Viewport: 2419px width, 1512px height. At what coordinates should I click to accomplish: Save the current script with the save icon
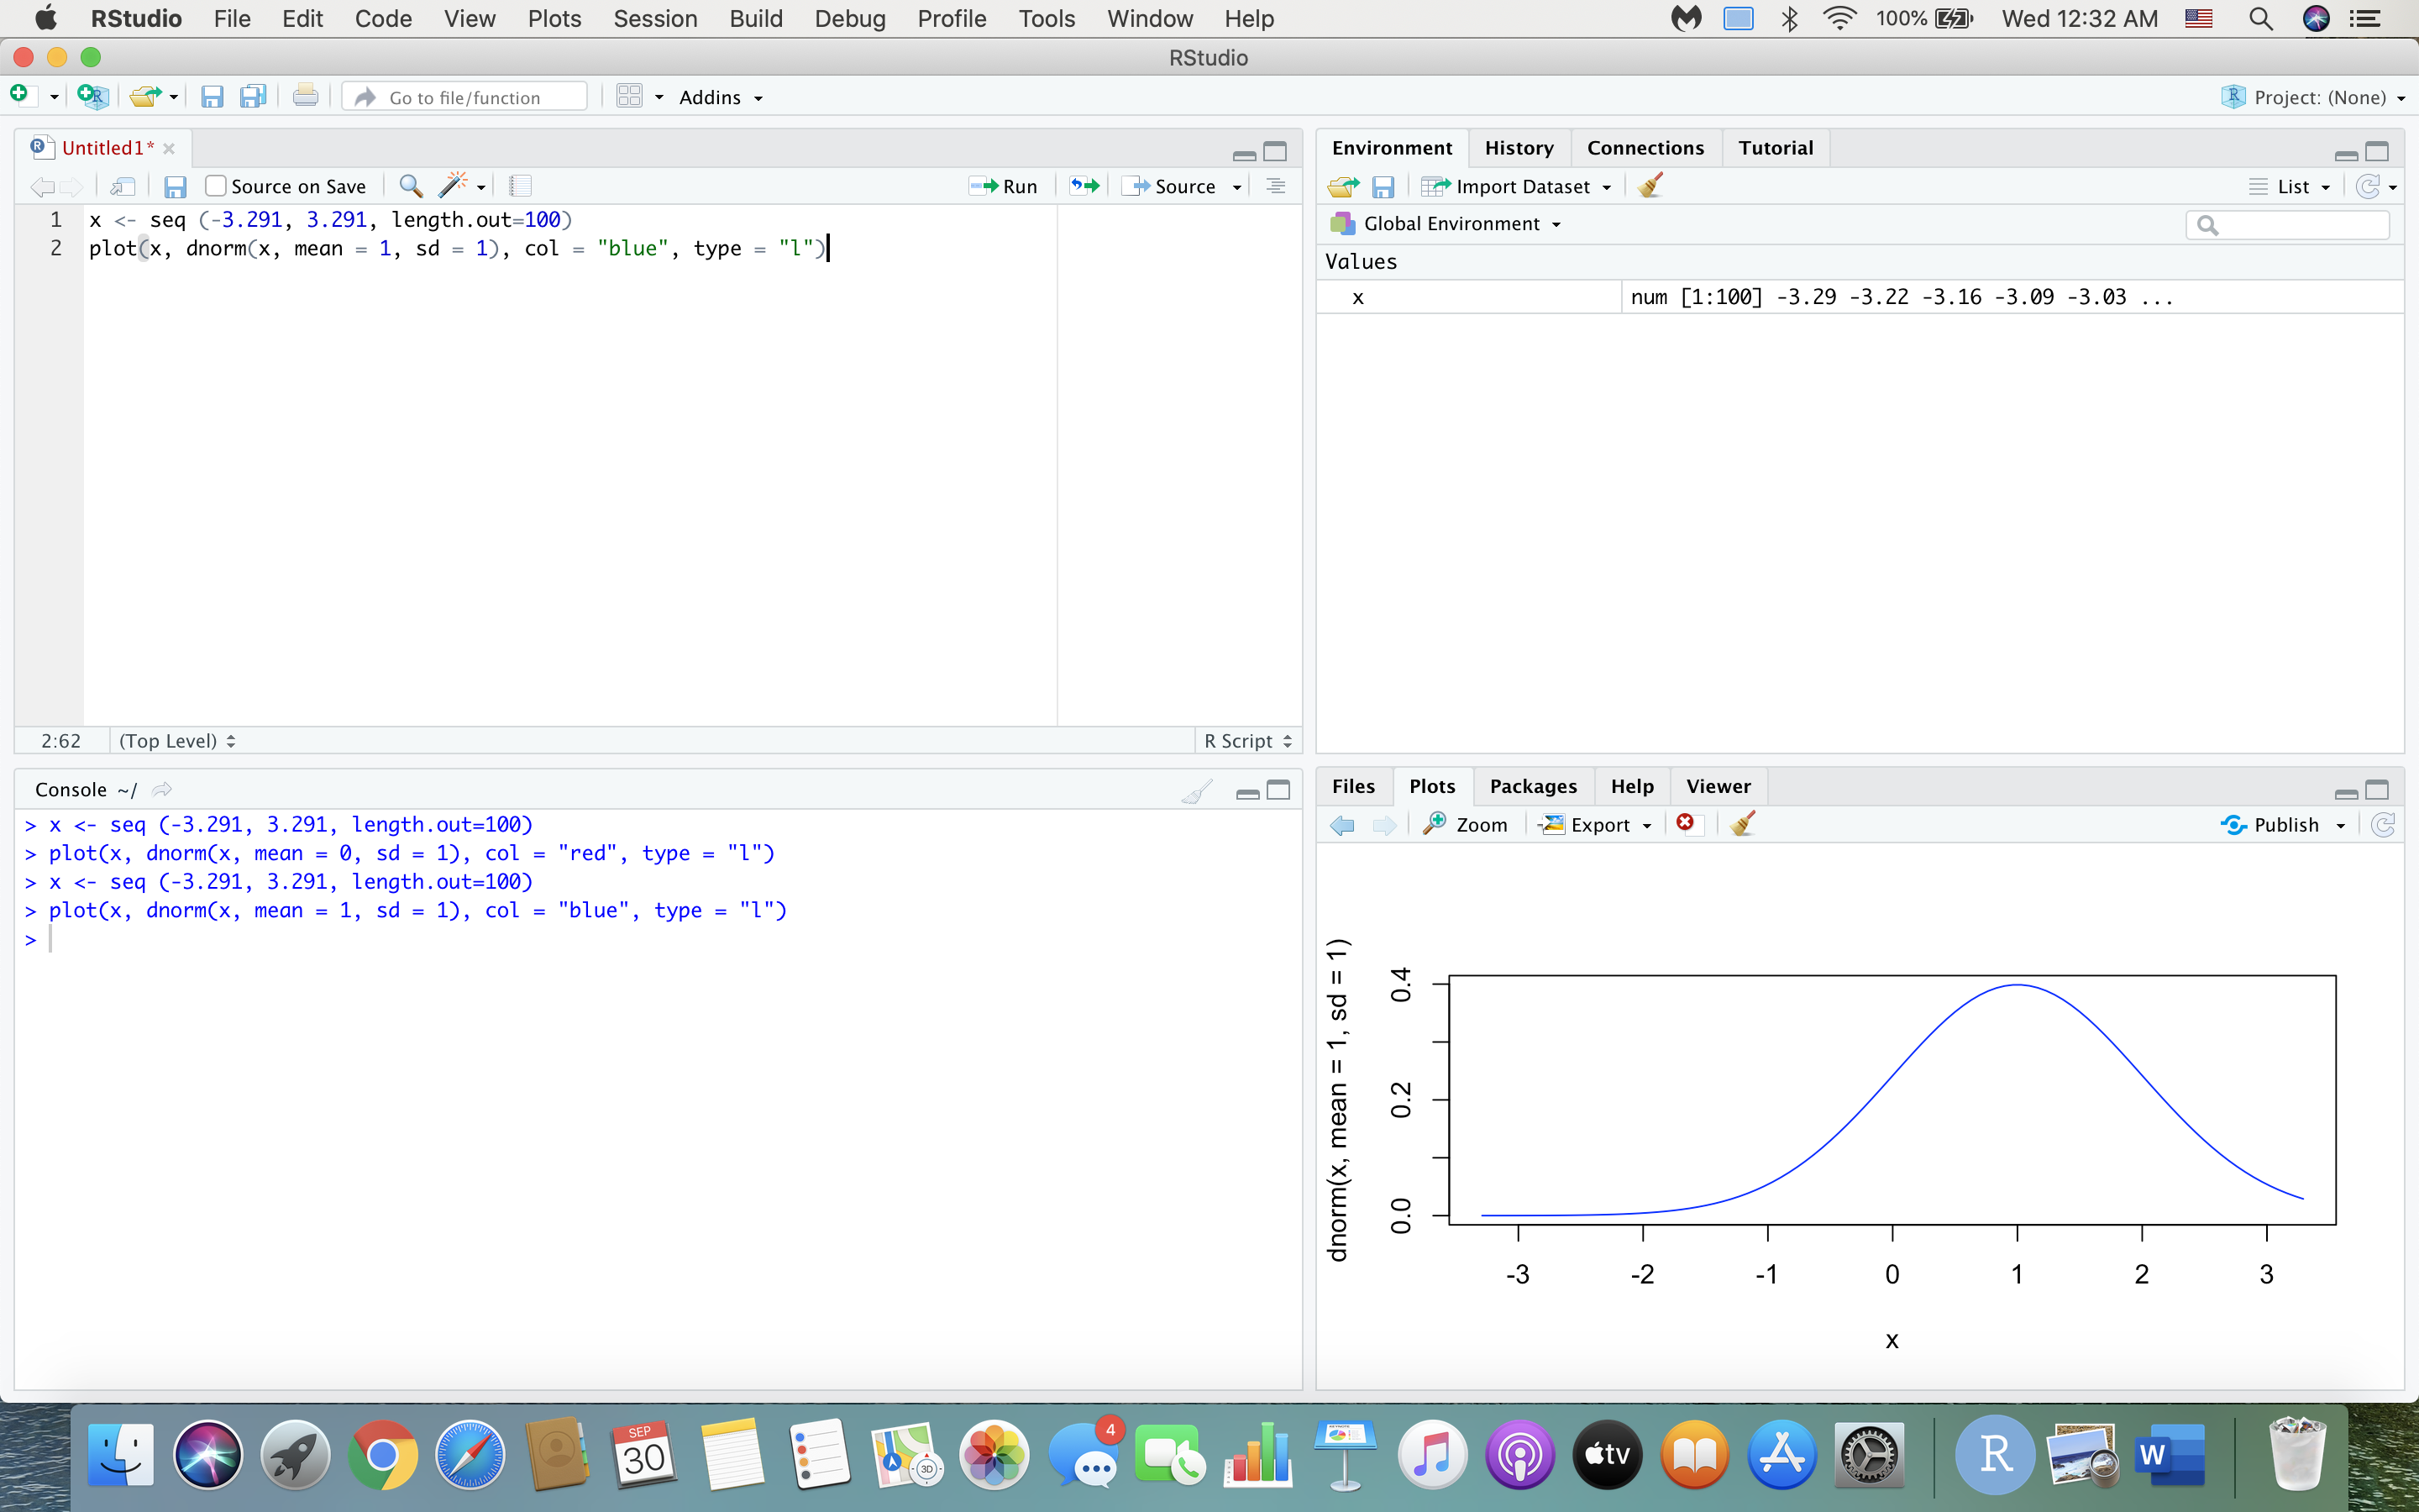tap(212, 95)
